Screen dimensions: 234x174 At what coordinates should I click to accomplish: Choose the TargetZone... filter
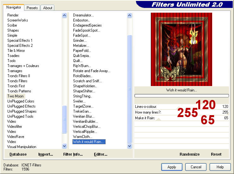tap(83, 106)
